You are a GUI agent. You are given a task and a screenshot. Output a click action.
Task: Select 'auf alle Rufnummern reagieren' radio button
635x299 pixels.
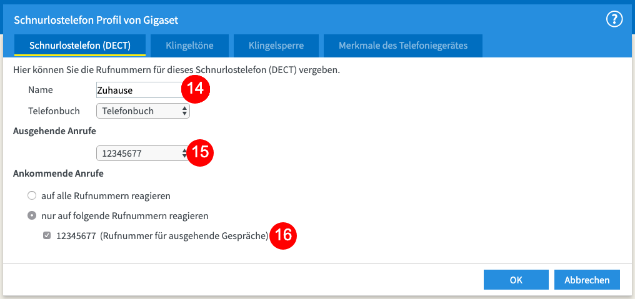pyautogui.click(x=32, y=196)
